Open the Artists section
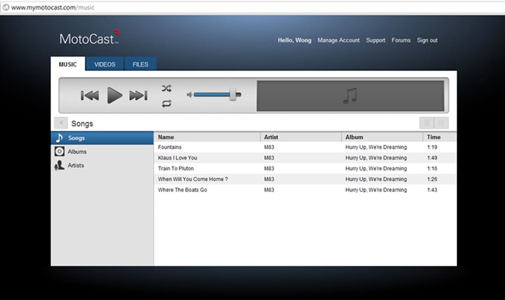The image size is (505, 300). (76, 165)
